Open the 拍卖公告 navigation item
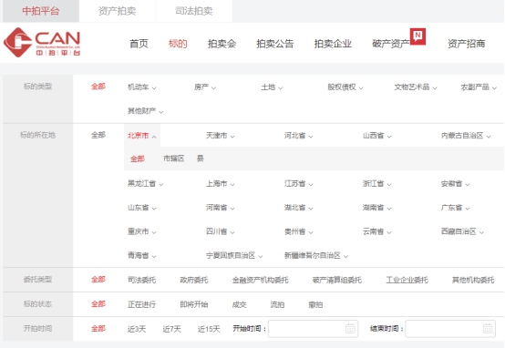The height and width of the screenshot is (348, 505). click(x=274, y=44)
